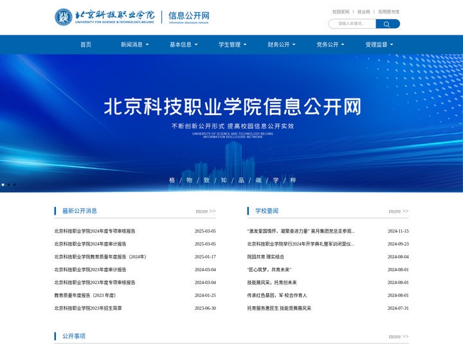
Task: Click the main banner image
Action: pos(232,123)
